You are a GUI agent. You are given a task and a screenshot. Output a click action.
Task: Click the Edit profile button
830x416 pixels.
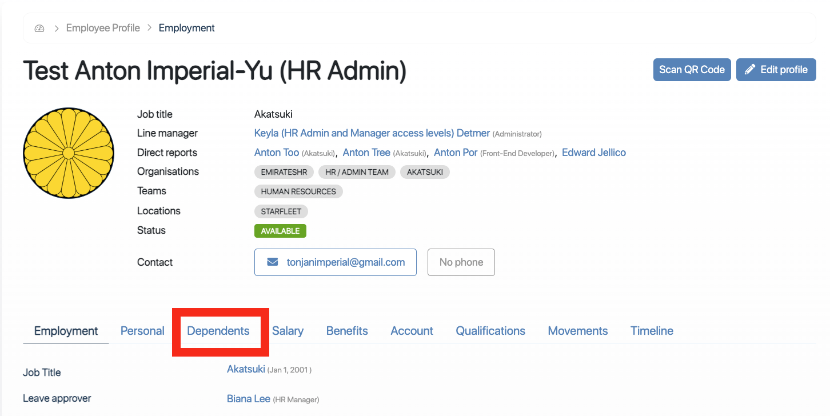pyautogui.click(x=776, y=70)
